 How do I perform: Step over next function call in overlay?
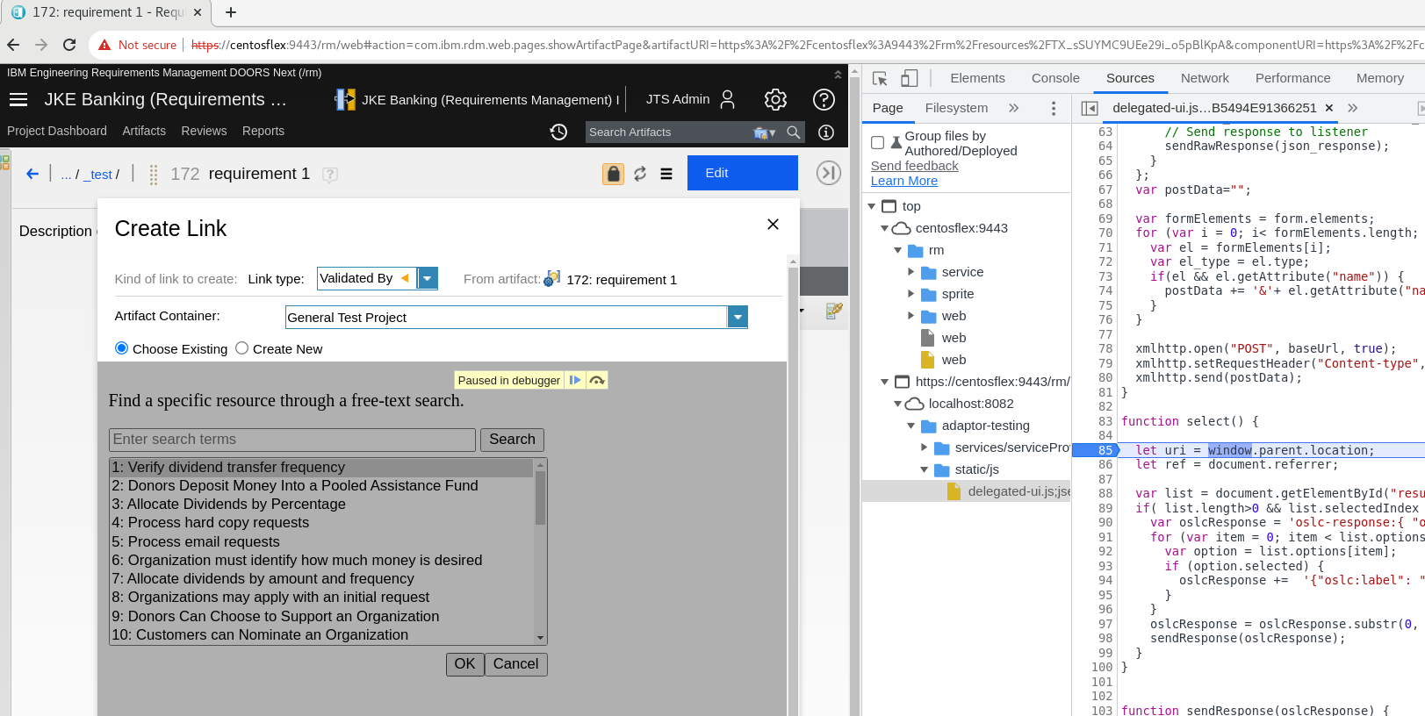597,380
